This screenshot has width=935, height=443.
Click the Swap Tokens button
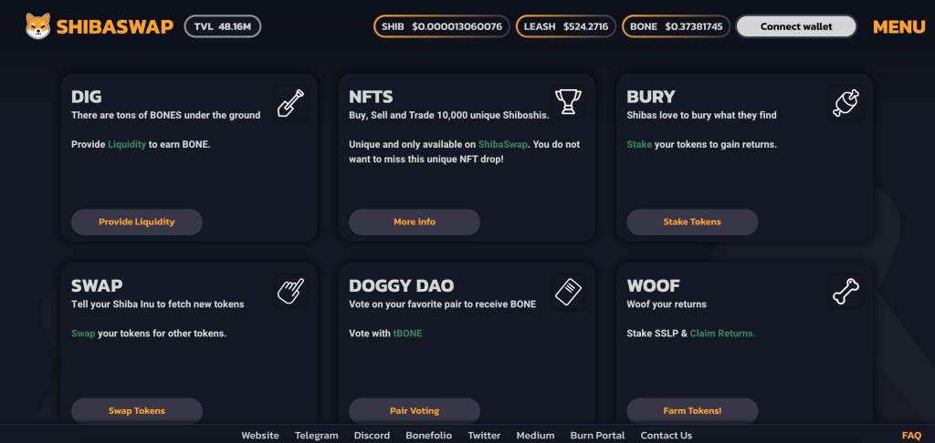(x=137, y=411)
